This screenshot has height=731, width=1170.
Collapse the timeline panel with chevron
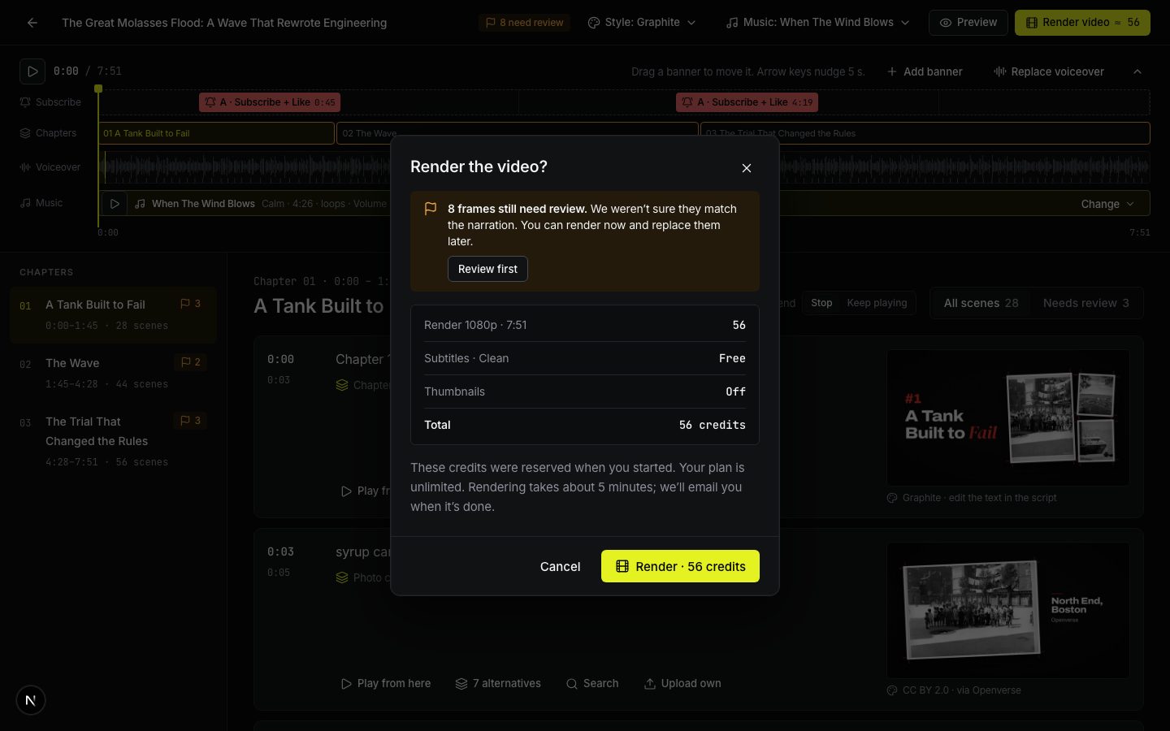(1137, 71)
